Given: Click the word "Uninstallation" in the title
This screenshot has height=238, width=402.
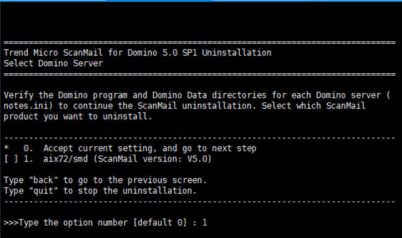Looking at the screenshot, I should coord(236,53).
